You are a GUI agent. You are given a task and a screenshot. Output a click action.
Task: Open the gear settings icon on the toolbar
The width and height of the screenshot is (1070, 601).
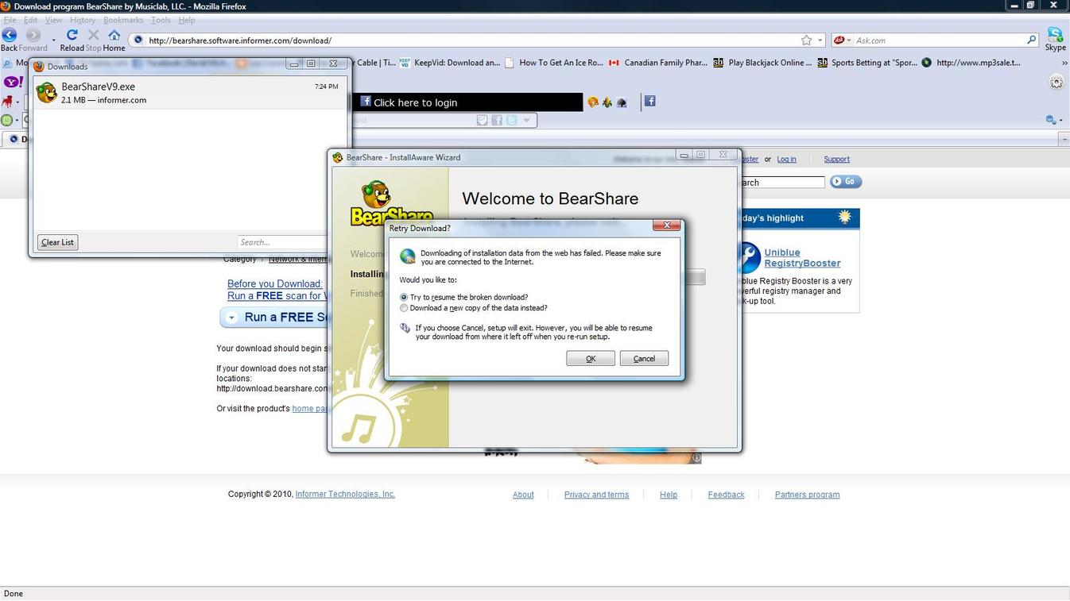click(x=1056, y=82)
